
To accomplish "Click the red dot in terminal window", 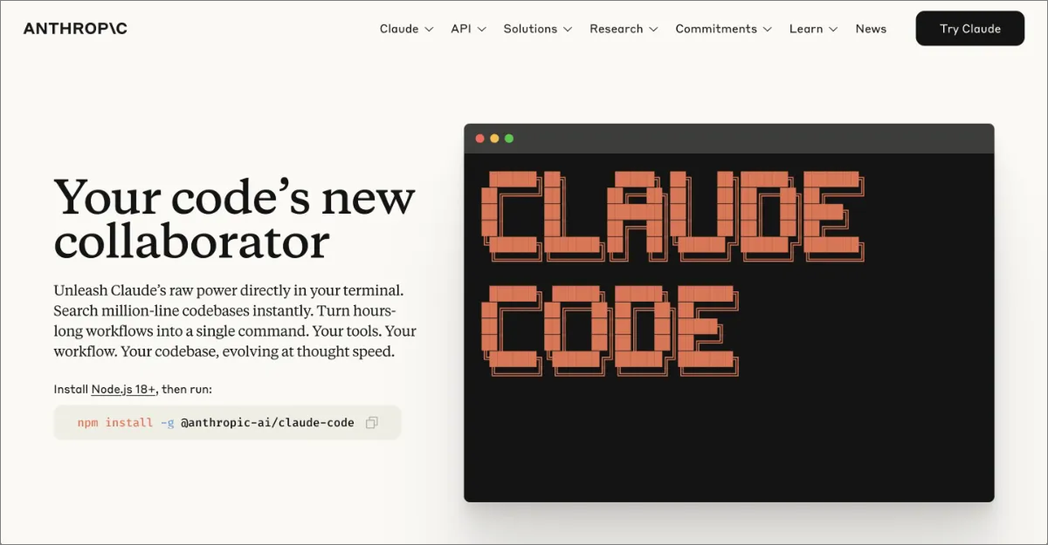I will click(x=479, y=139).
